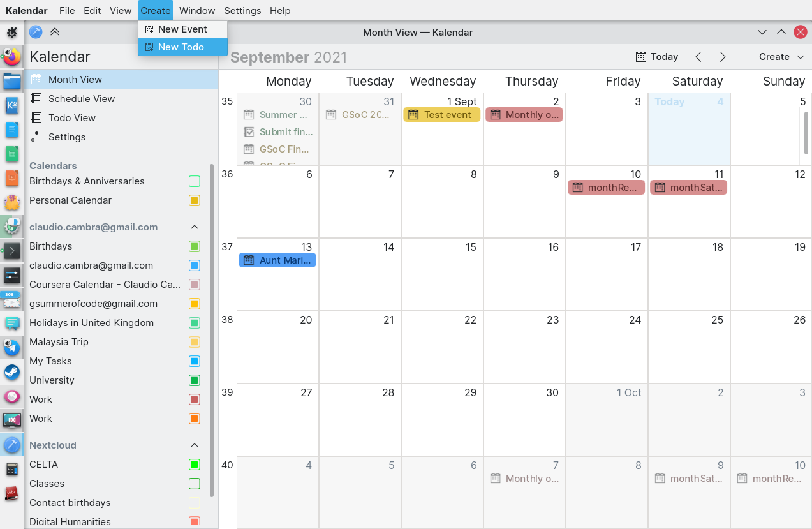Click the keep-above double chevron in title bar
The height and width of the screenshot is (529, 812).
tap(55, 32)
